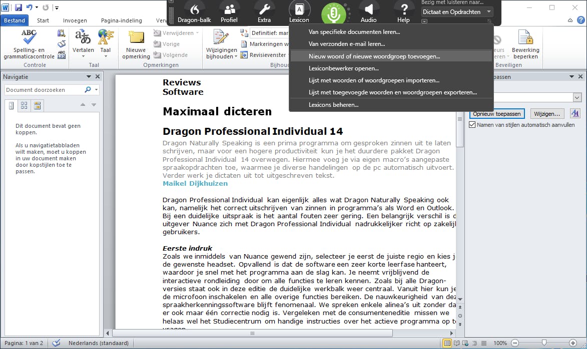
Task: Toggle the green Dragon microphone
Action: [x=333, y=14]
